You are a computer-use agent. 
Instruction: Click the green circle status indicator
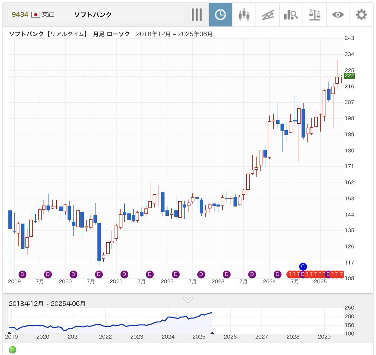pyautogui.click(x=13, y=350)
